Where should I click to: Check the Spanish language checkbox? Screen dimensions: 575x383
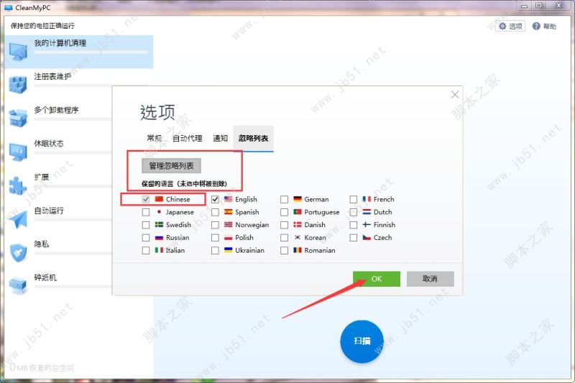215,212
